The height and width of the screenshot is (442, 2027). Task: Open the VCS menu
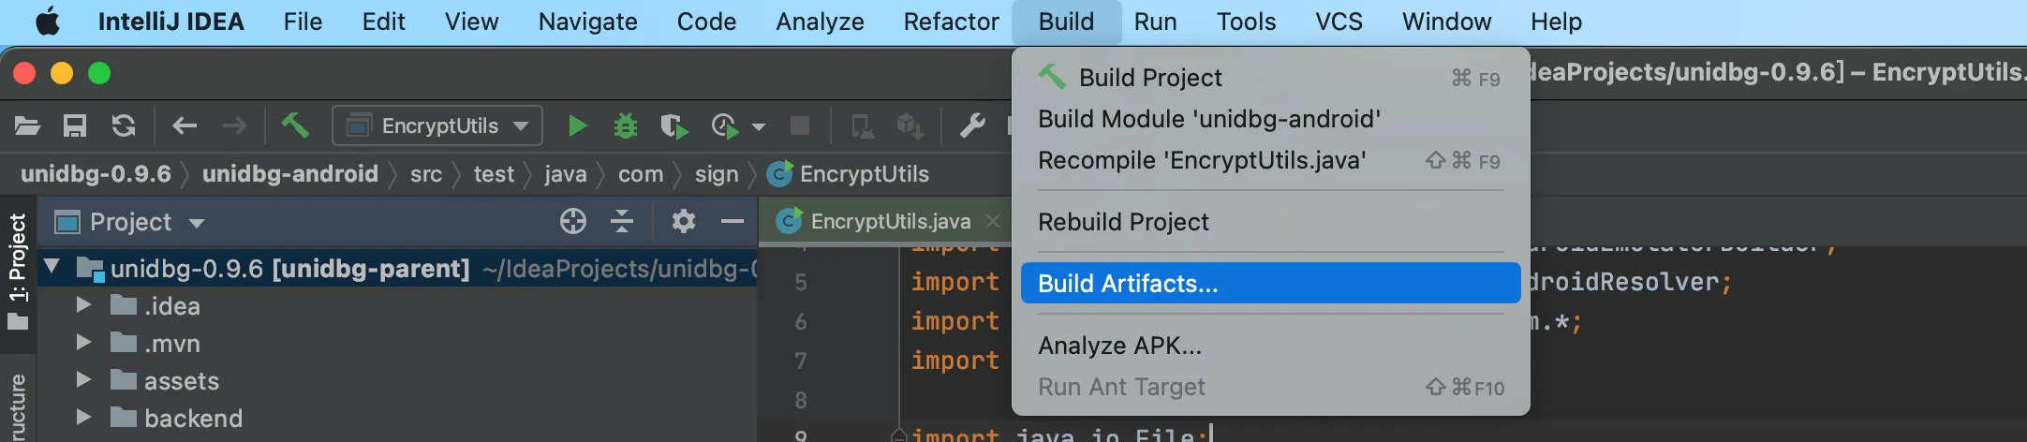coord(1339,21)
